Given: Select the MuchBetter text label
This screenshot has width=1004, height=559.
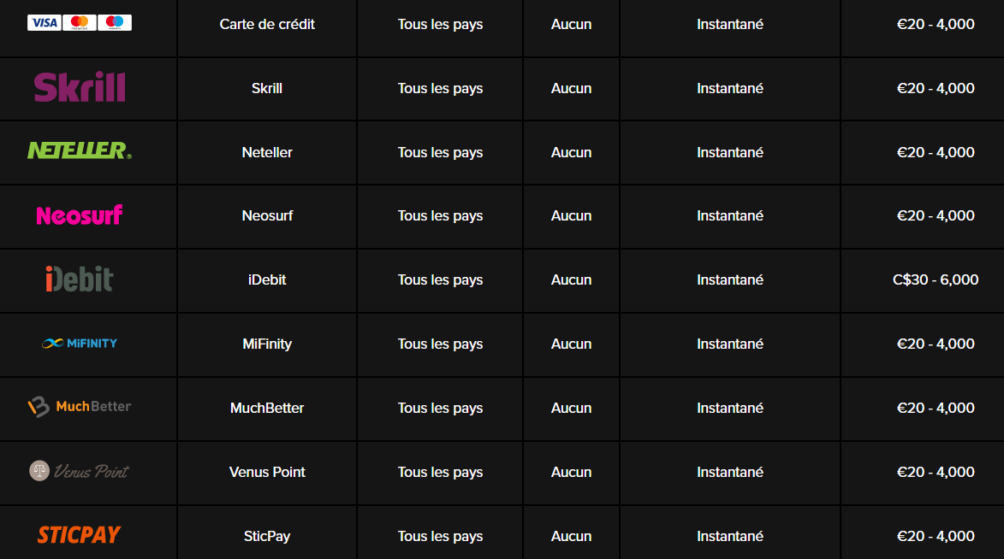Looking at the screenshot, I should [x=267, y=408].
